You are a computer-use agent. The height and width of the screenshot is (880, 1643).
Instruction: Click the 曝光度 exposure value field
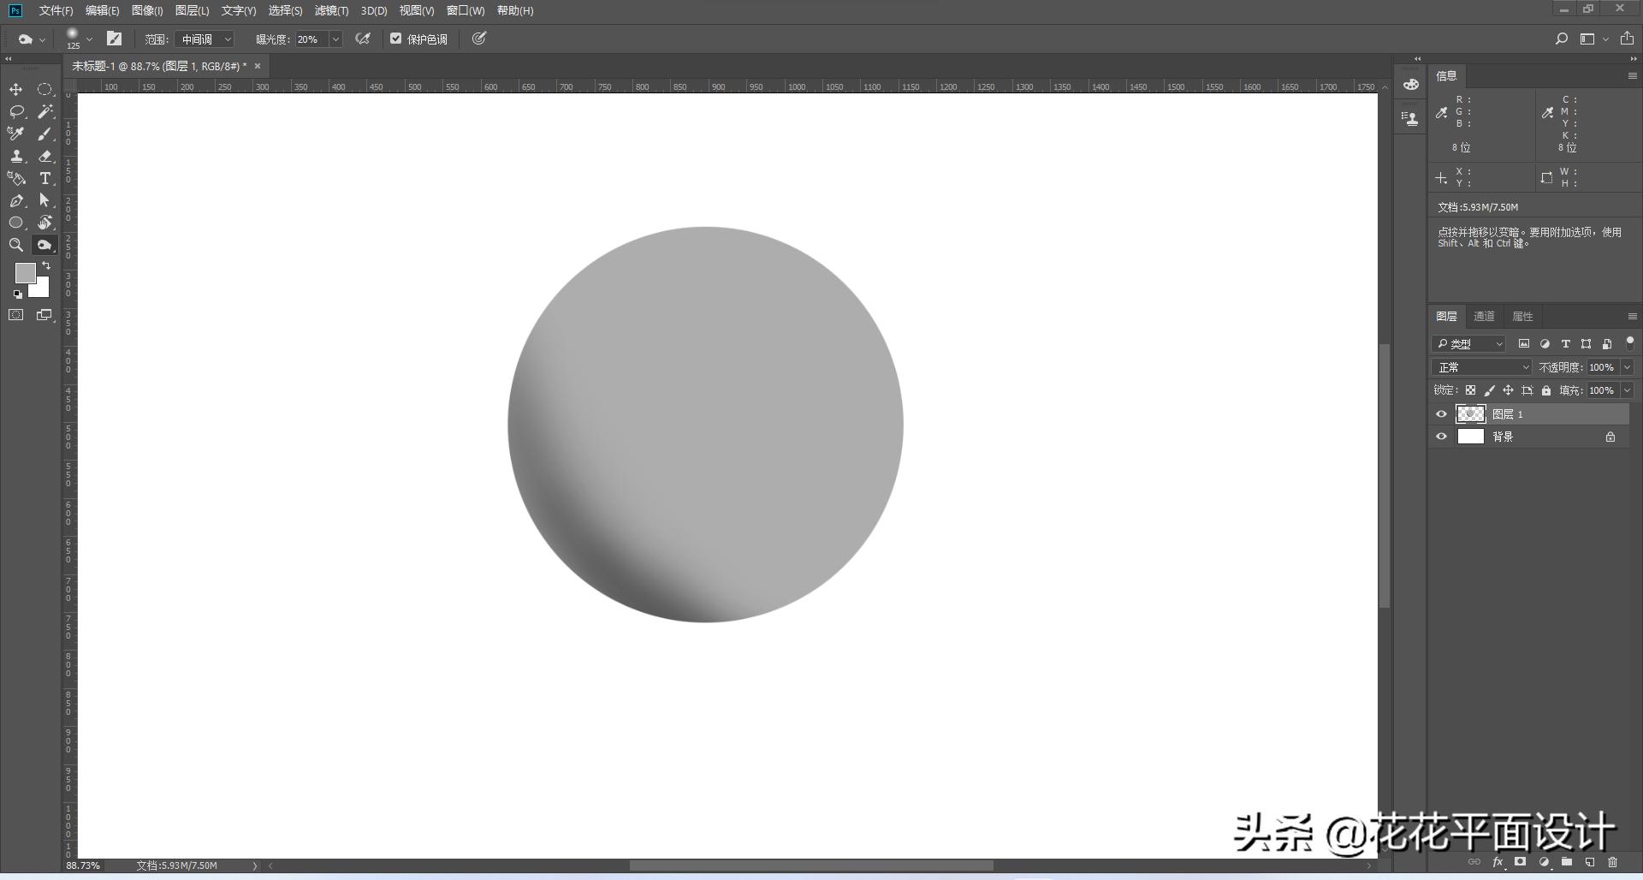(311, 39)
